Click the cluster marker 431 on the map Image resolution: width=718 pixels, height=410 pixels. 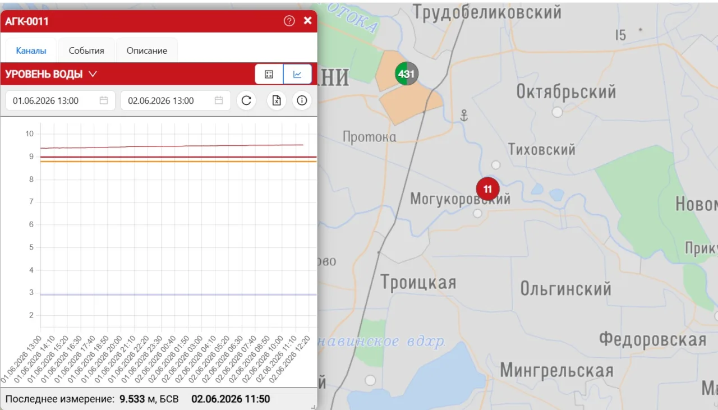coord(406,73)
